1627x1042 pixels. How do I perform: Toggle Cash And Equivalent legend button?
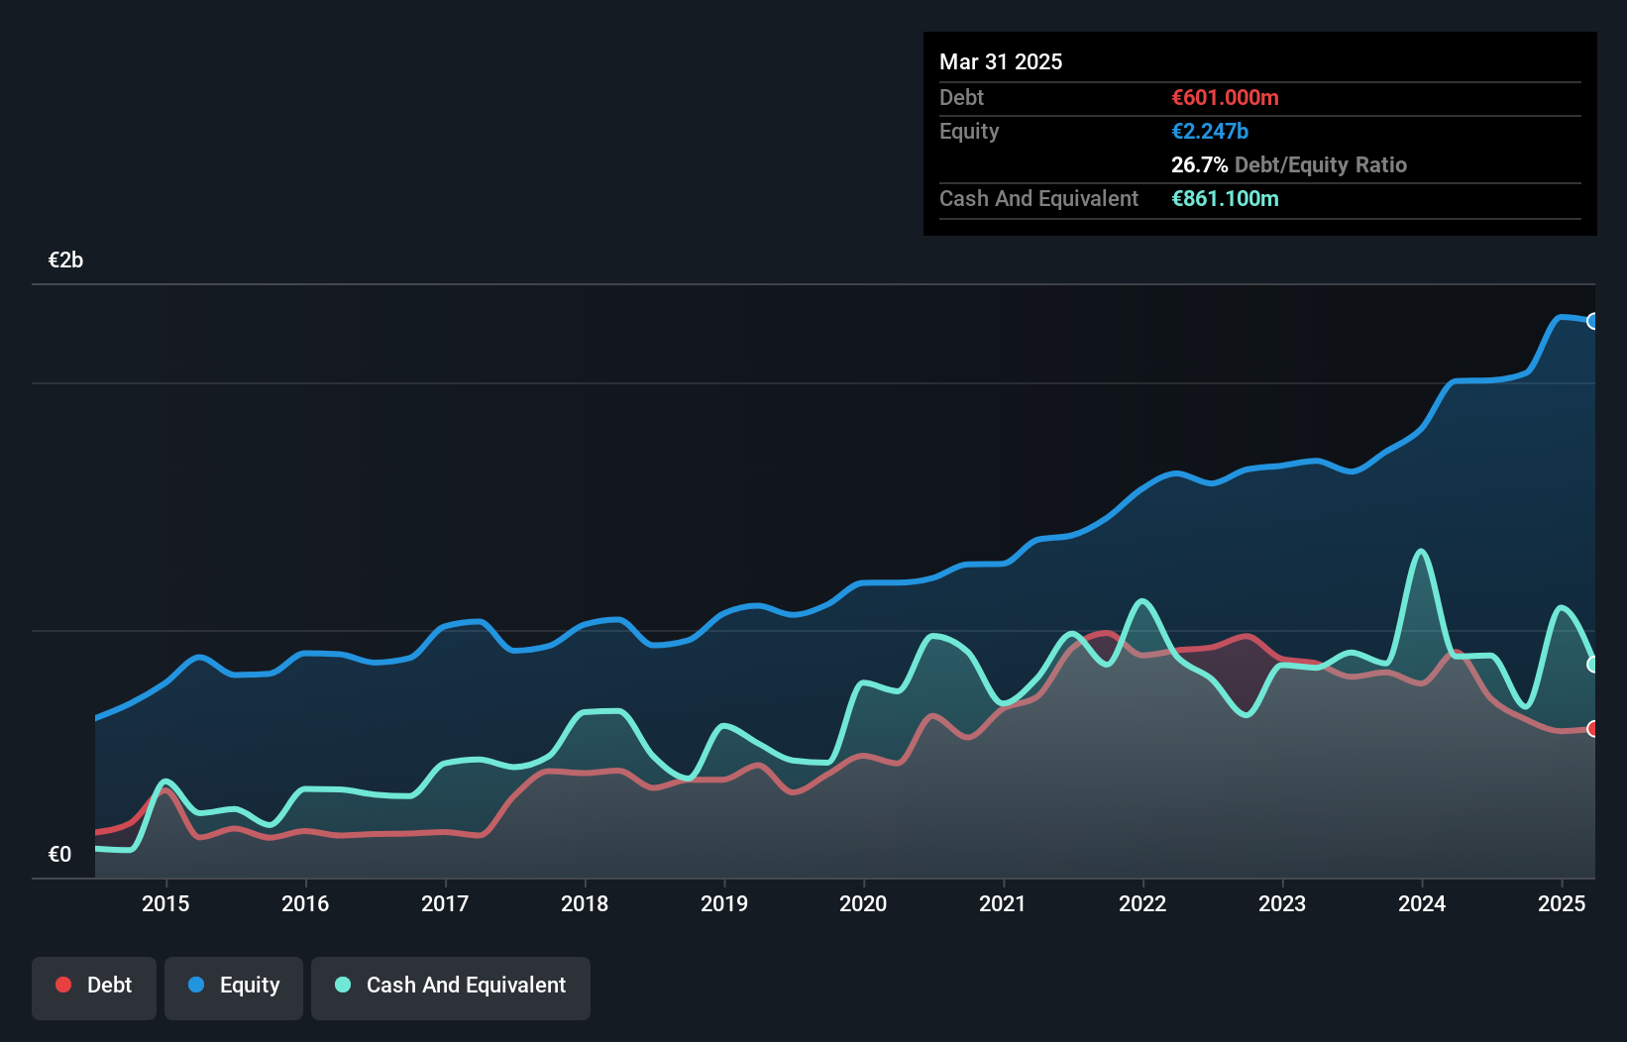pyautogui.click(x=451, y=988)
